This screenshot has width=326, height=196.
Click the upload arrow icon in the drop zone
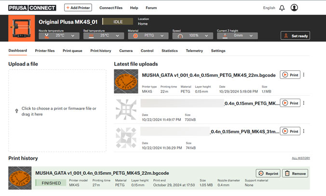click(16, 111)
